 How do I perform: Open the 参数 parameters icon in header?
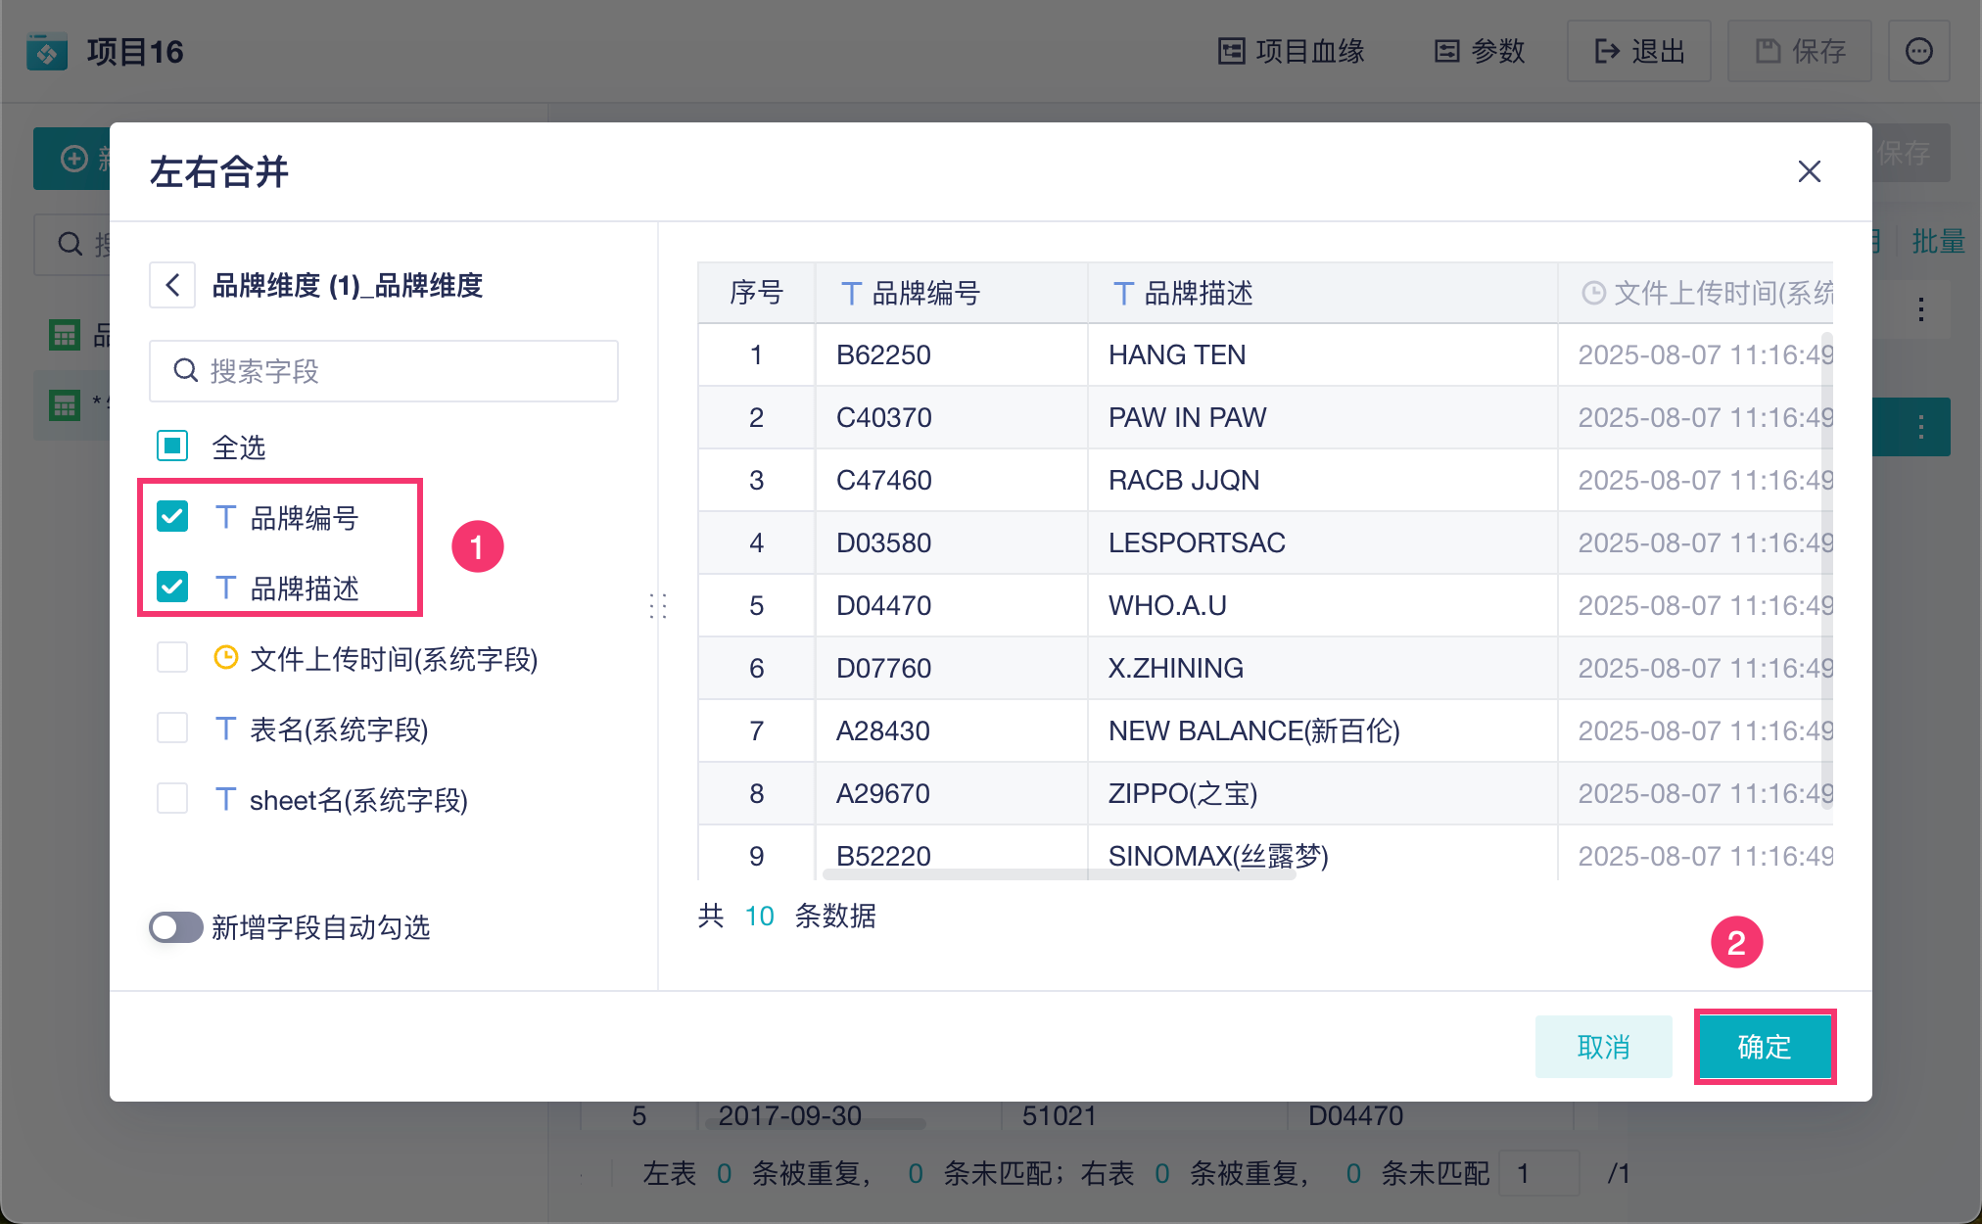click(x=1446, y=51)
